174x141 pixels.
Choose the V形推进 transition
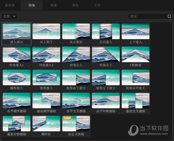pos(135,54)
